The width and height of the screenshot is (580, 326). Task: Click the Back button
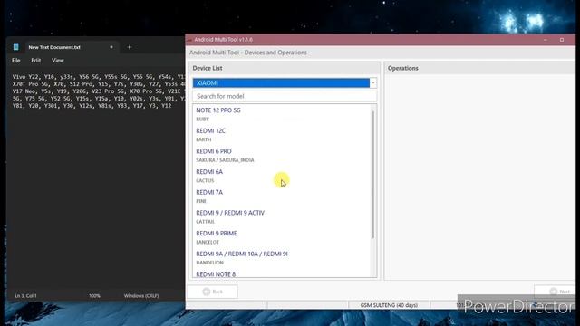point(213,292)
